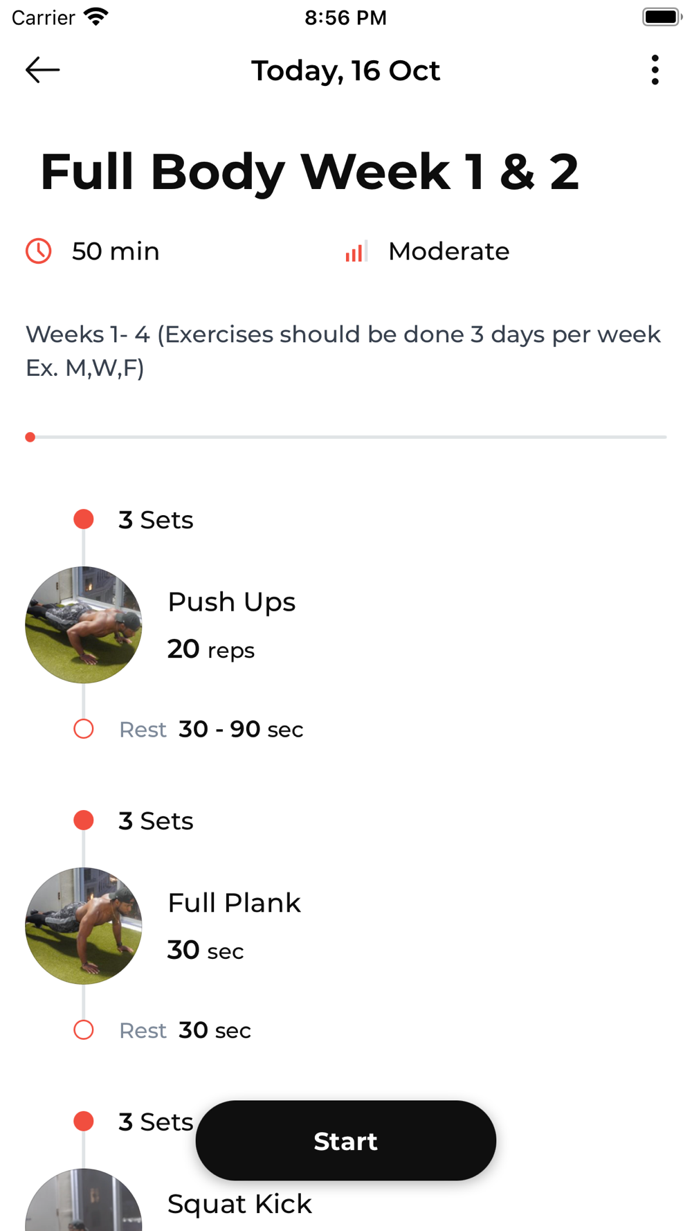This screenshot has width=692, height=1231.
Task: Open the three-dot more options menu
Action: [x=655, y=70]
